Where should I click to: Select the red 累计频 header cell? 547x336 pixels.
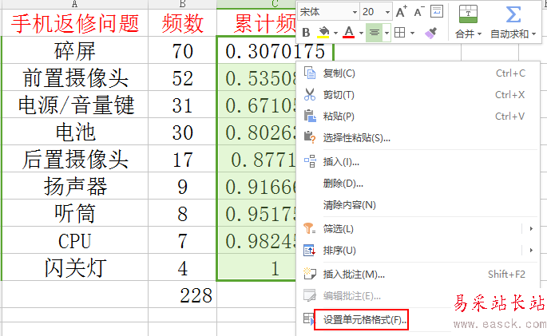tap(257, 23)
